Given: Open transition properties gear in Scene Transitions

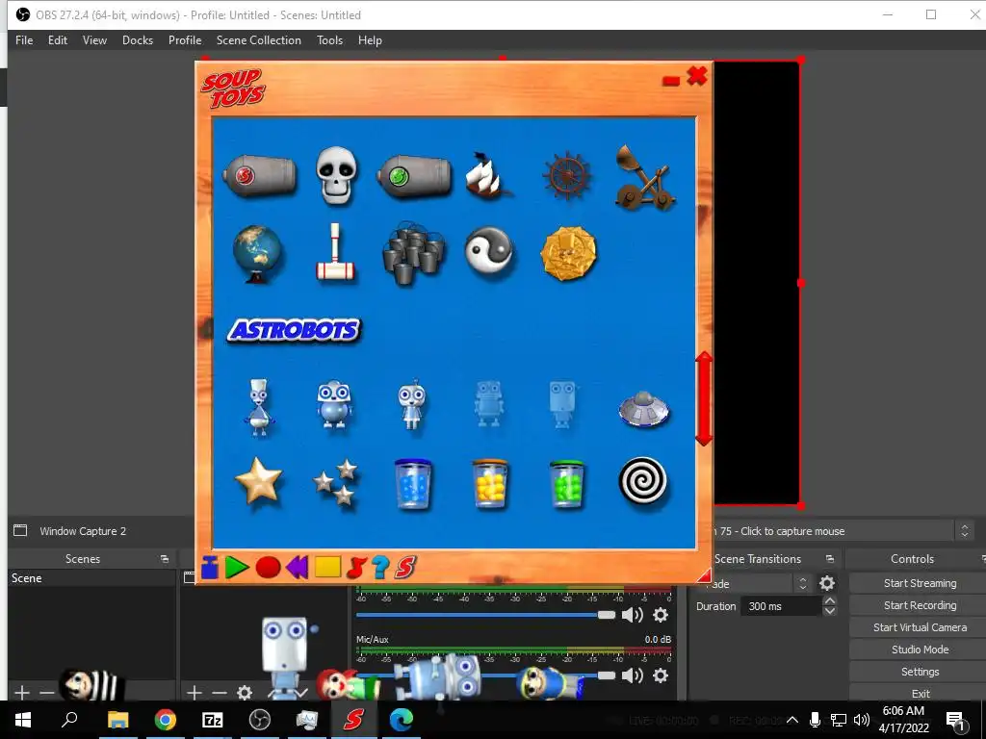Looking at the screenshot, I should (827, 584).
